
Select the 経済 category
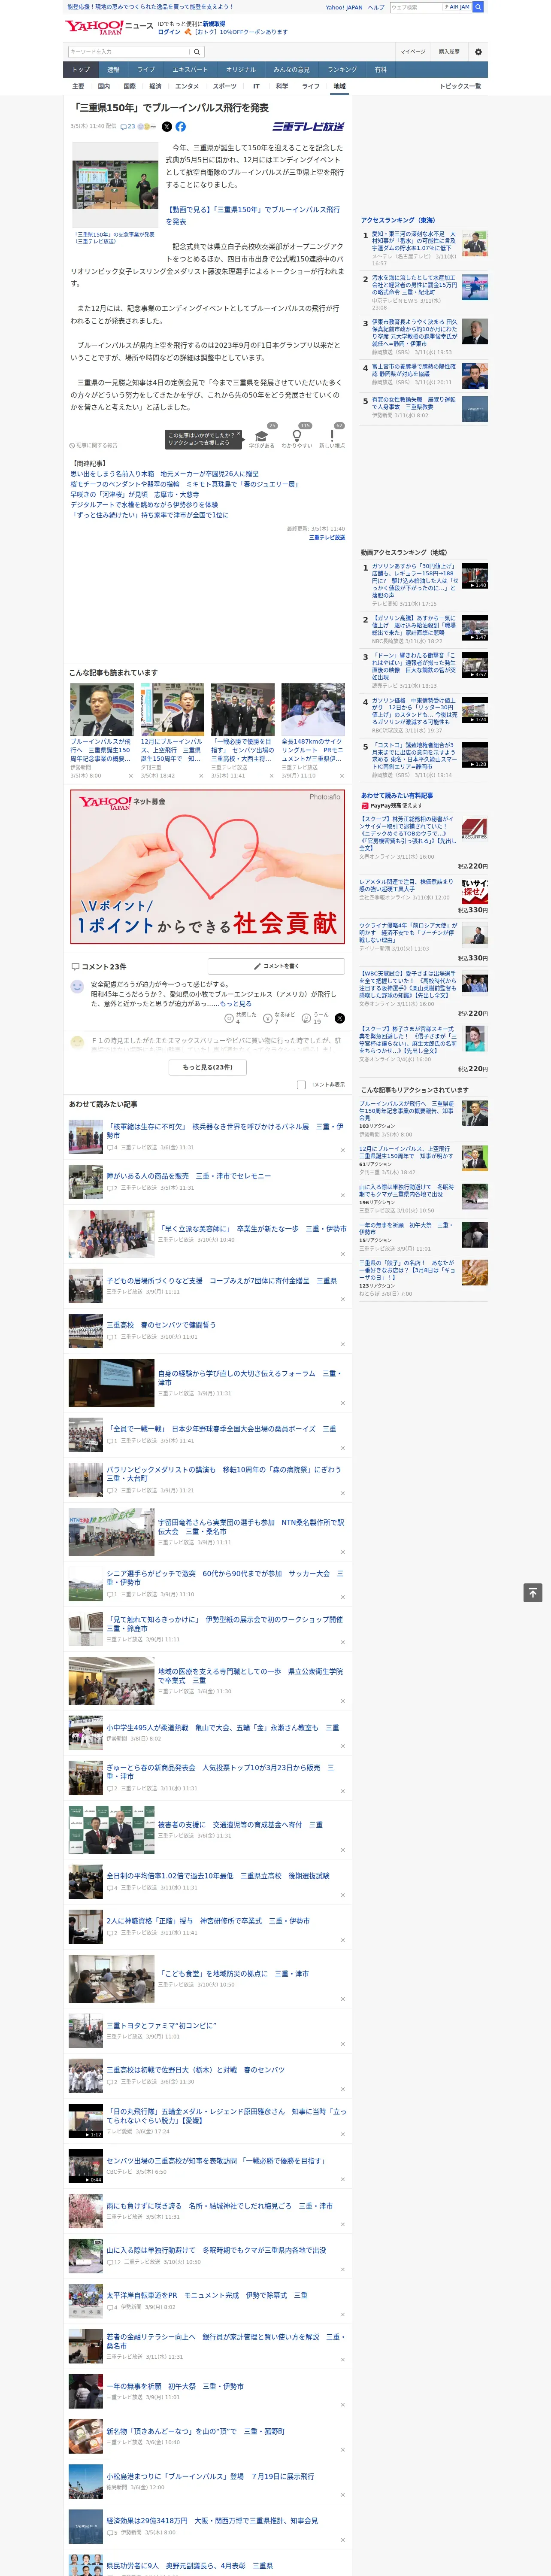[155, 86]
